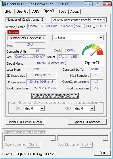Click More OpenCL information button
113x159 pixels.
coord(55,96)
